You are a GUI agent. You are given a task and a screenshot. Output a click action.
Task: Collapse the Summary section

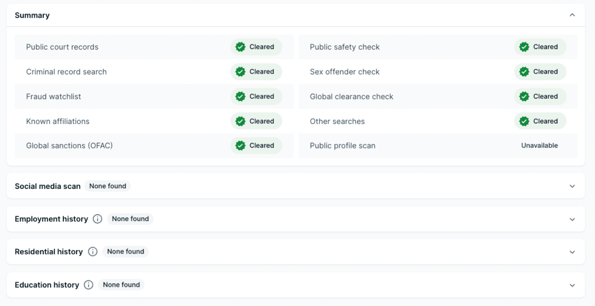[x=572, y=15]
